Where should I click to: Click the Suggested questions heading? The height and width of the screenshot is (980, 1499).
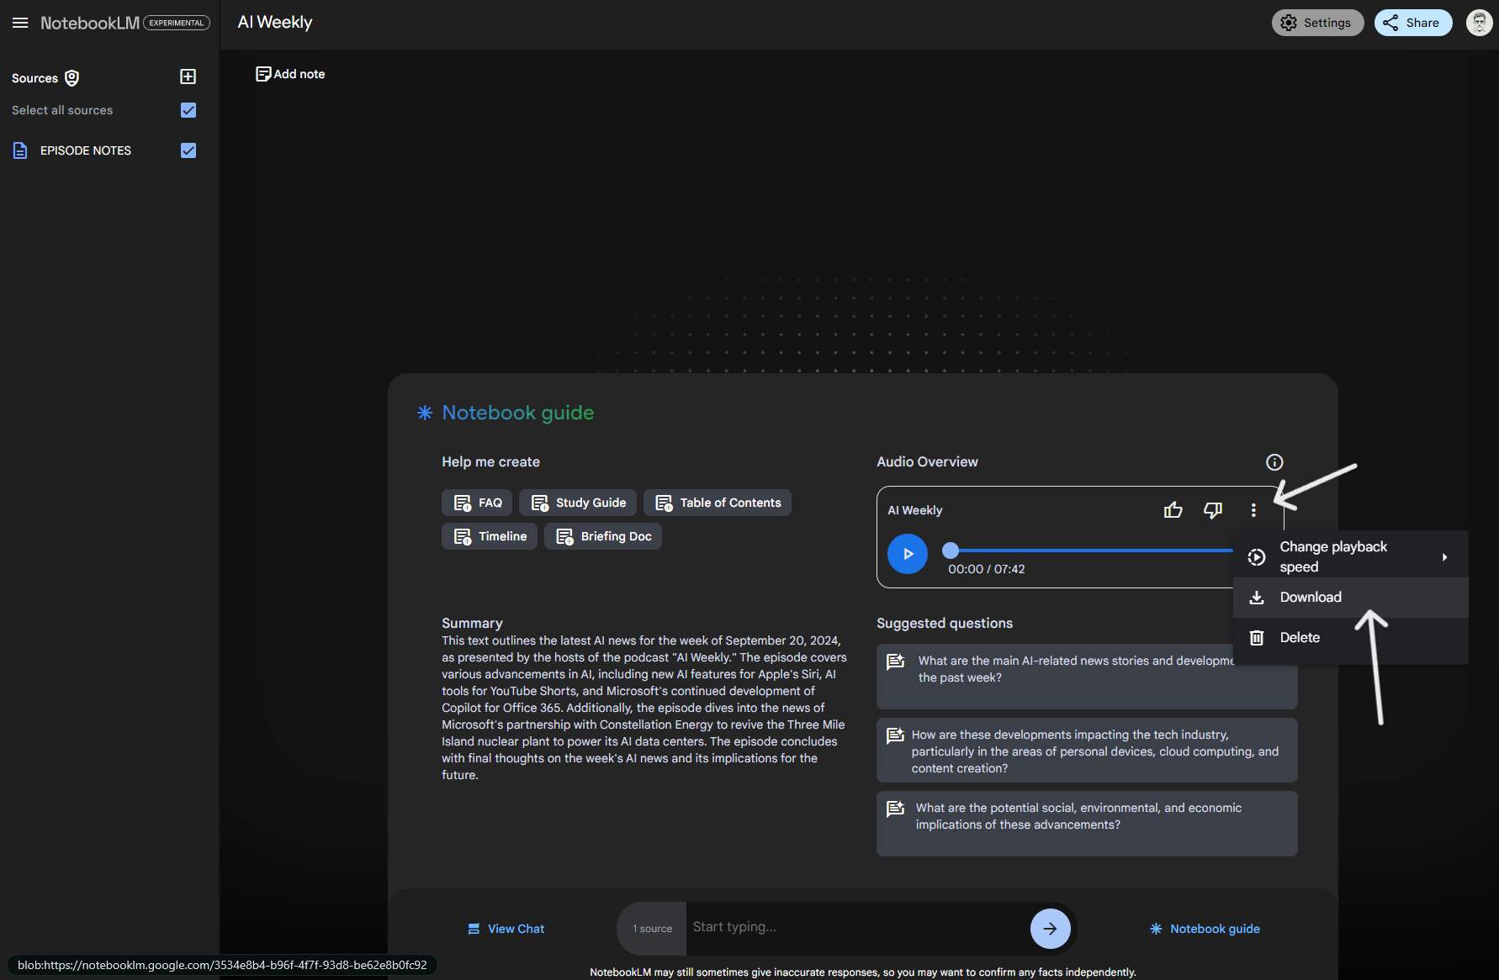(x=945, y=623)
